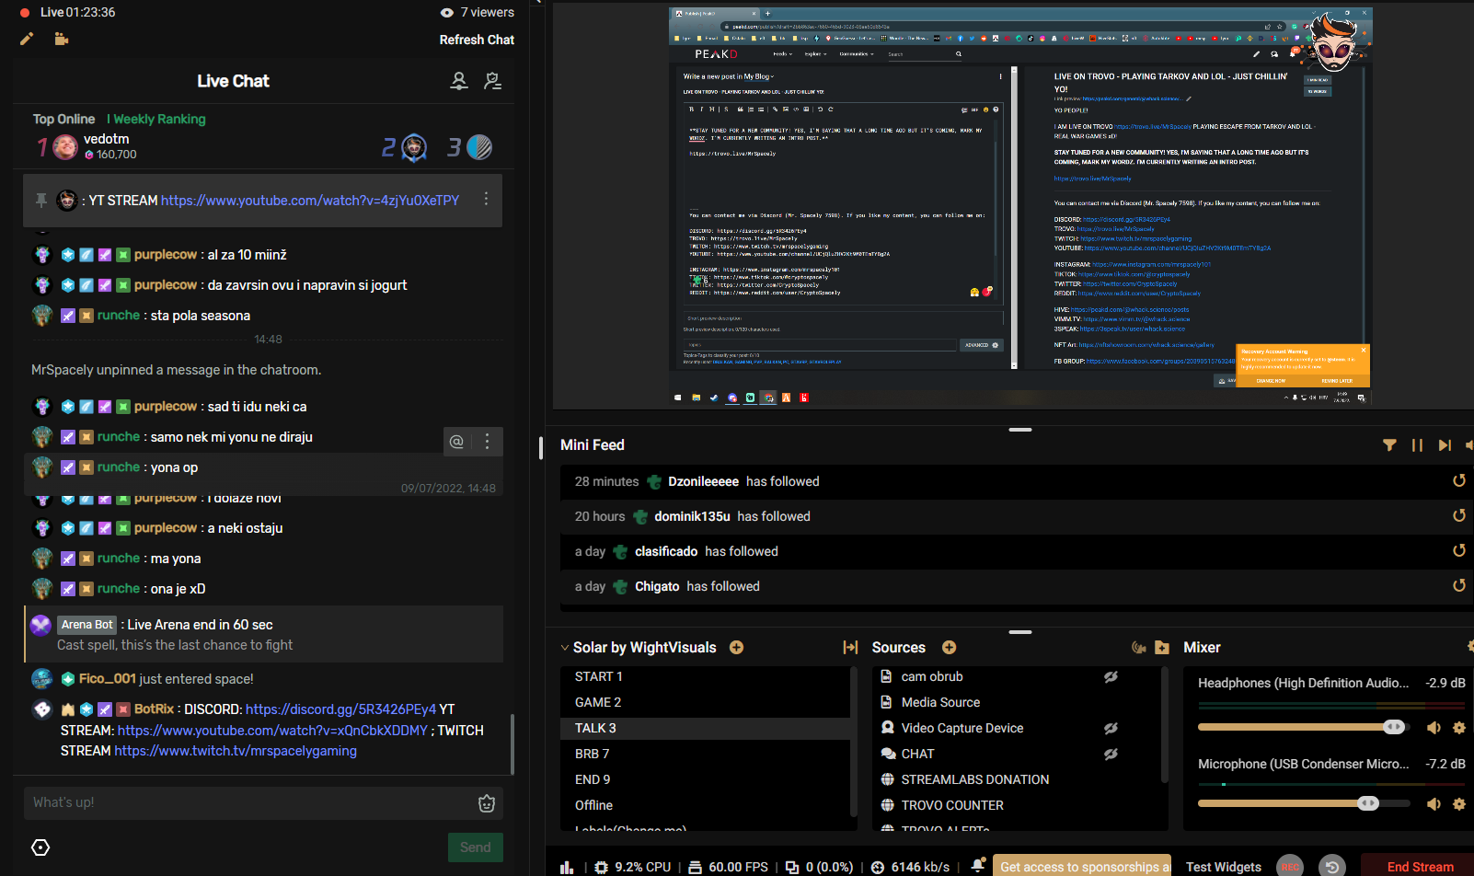
Task: Click End Stream button
Action: click(1420, 867)
